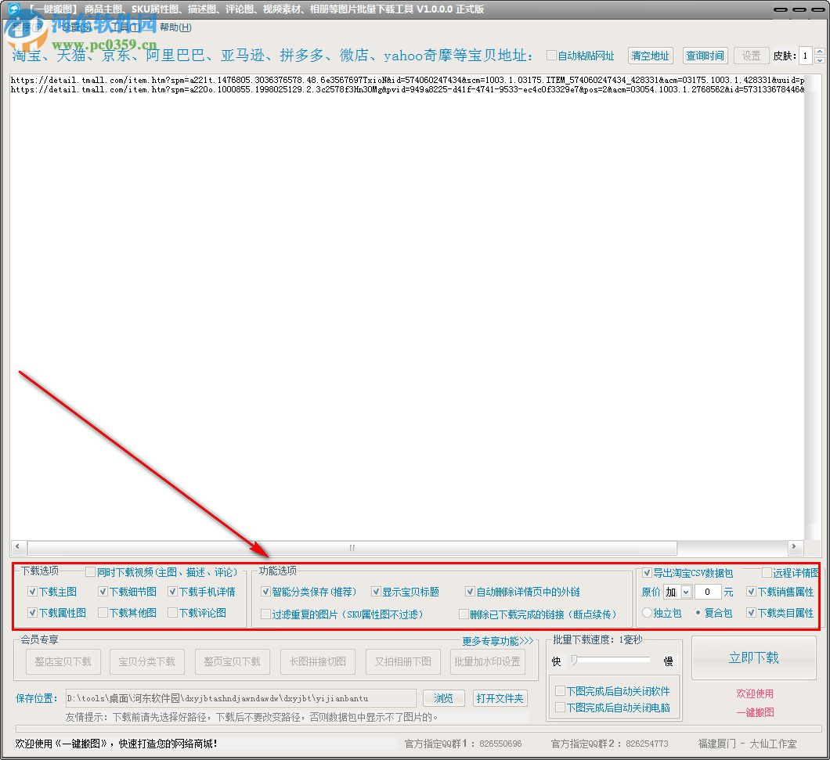This screenshot has height=760, width=830.
Task: Uncheck the 下载属性图 checkbox
Action: (x=32, y=613)
